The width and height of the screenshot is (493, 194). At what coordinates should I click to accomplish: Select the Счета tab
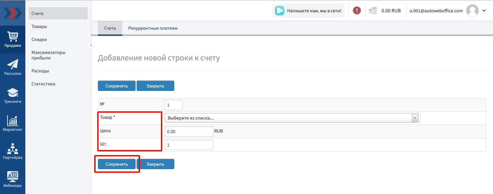(x=110, y=28)
